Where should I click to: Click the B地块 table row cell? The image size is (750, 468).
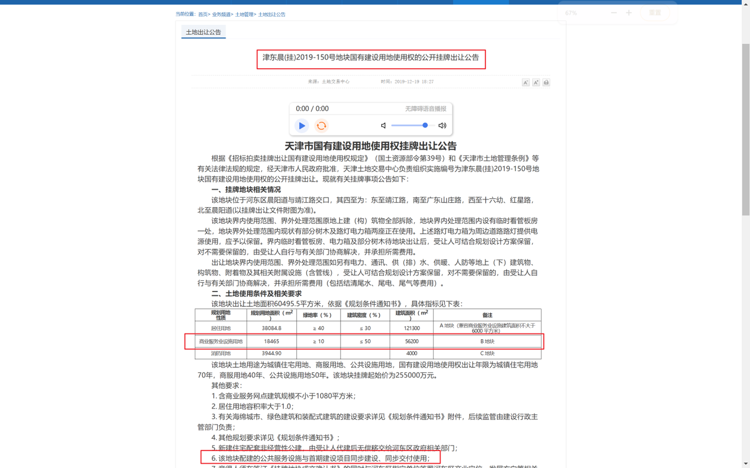click(x=487, y=341)
